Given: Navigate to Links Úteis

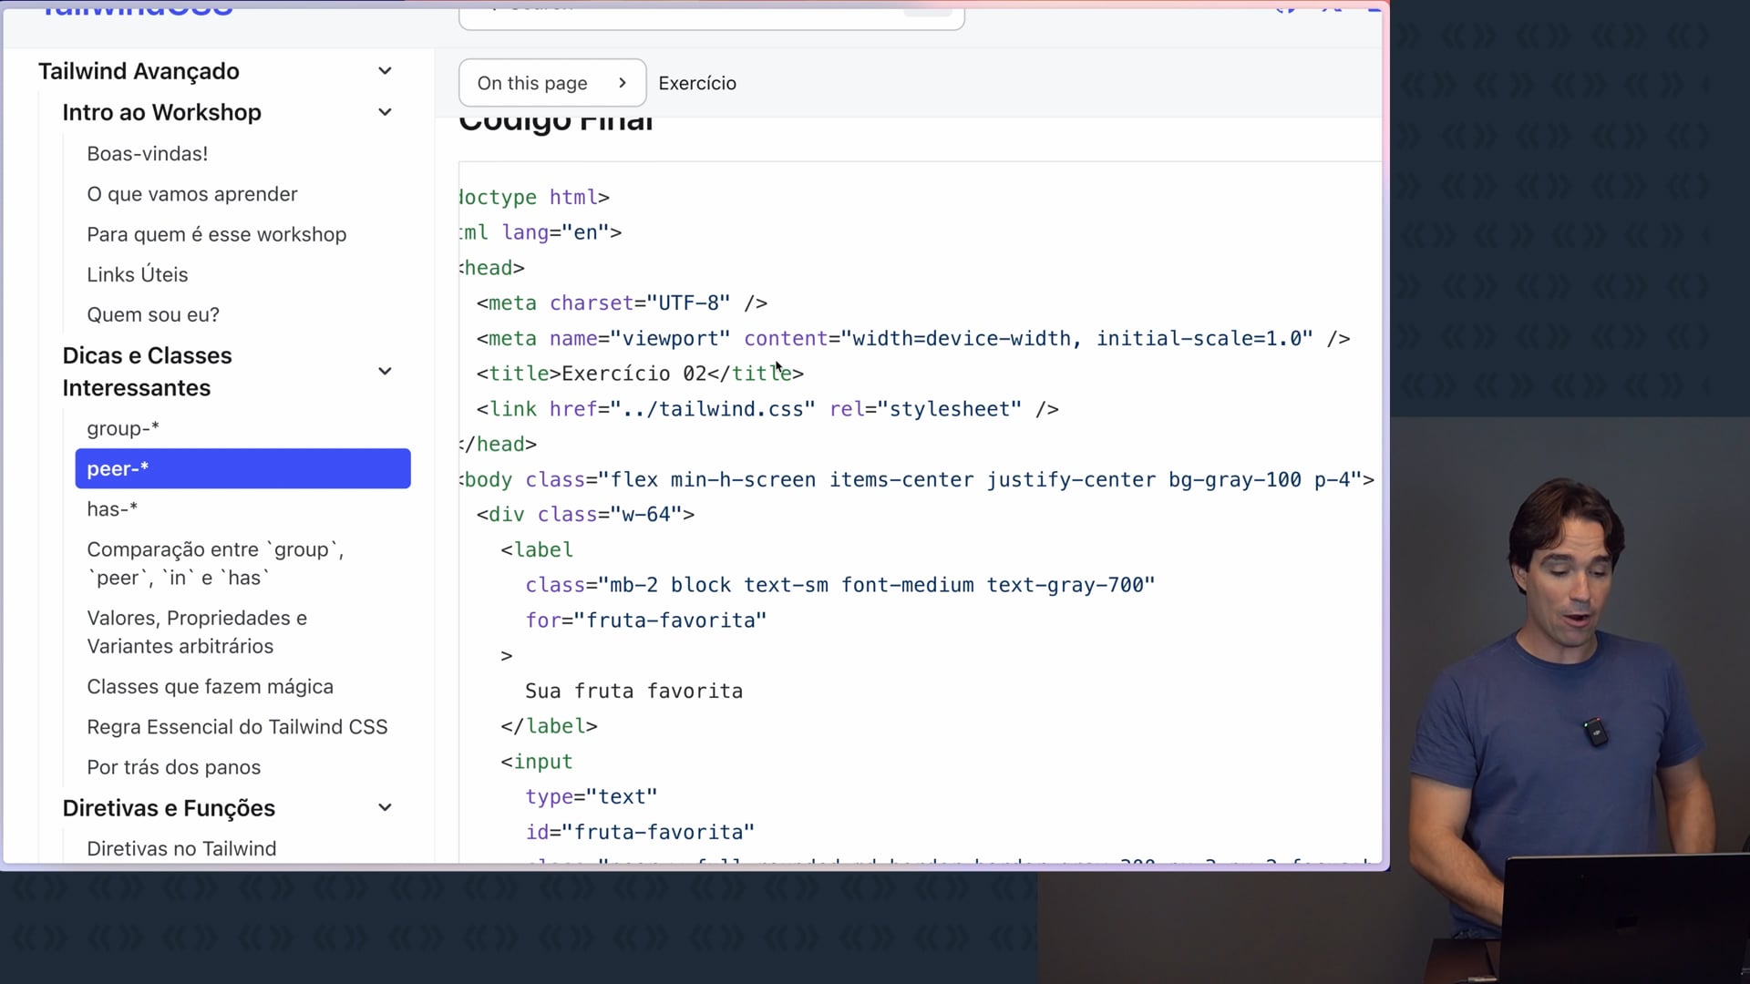Looking at the screenshot, I should click(x=137, y=274).
